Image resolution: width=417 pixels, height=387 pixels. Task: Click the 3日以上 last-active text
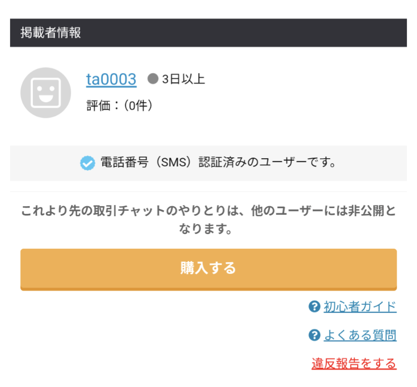(184, 79)
